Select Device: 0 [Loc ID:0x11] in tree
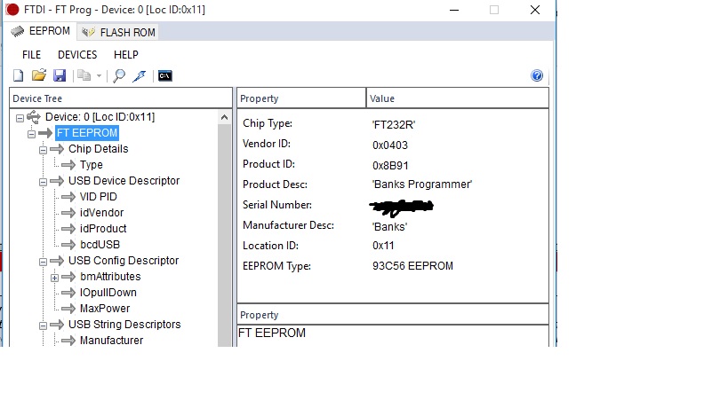 point(100,117)
